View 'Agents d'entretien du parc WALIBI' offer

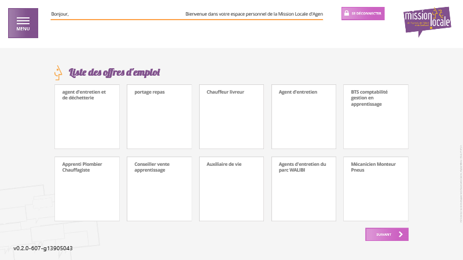[304, 189]
